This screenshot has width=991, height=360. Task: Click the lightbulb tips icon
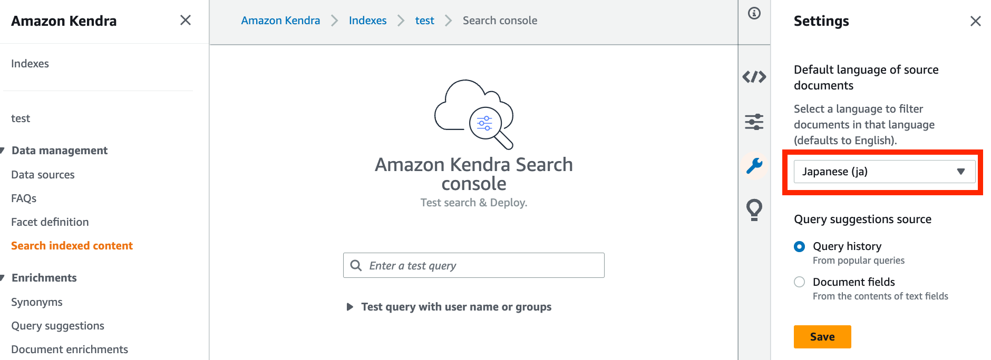[x=754, y=208]
